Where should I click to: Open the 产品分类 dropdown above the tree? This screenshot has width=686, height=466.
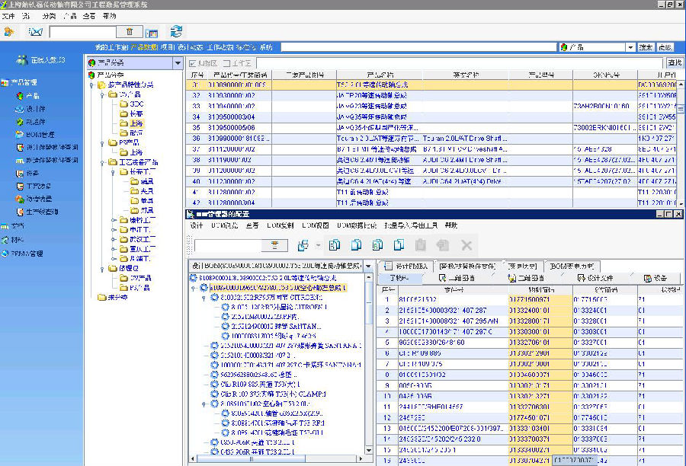[178, 62]
